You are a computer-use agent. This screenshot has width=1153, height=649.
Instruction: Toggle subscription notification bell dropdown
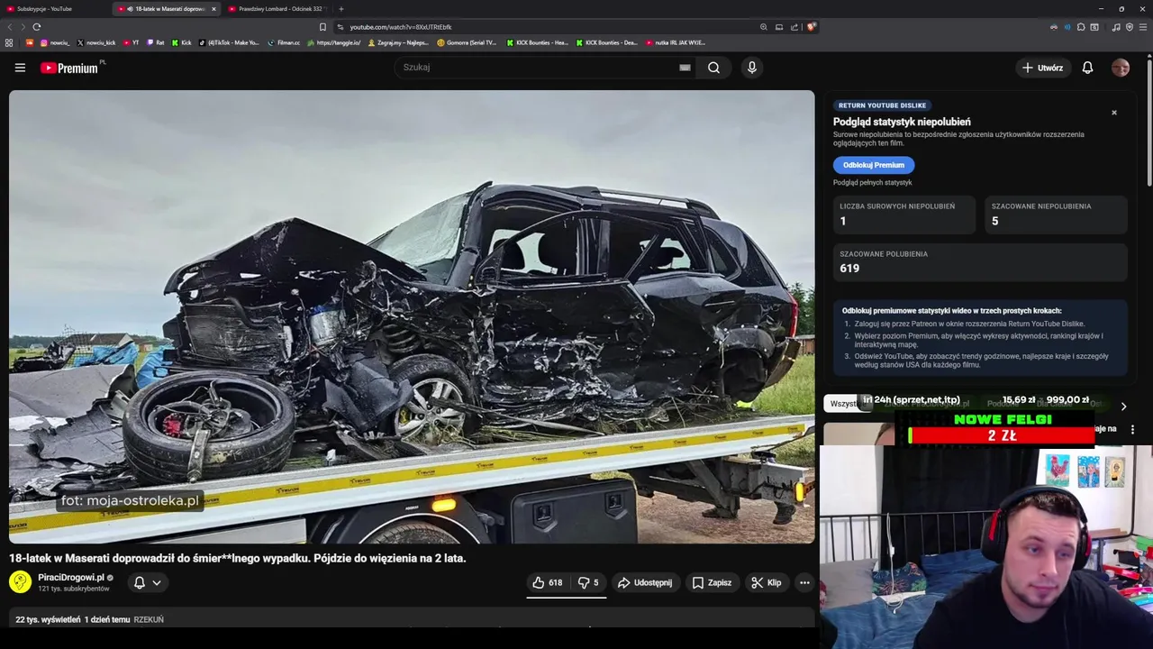[148, 583]
